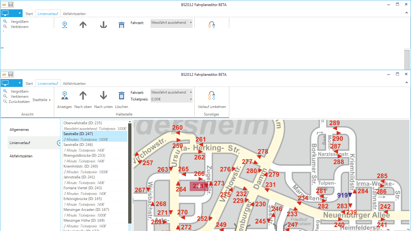Open Abfahrtszeiten in the left sidebar
Image resolution: width=411 pixels, height=231 pixels.
21,156
